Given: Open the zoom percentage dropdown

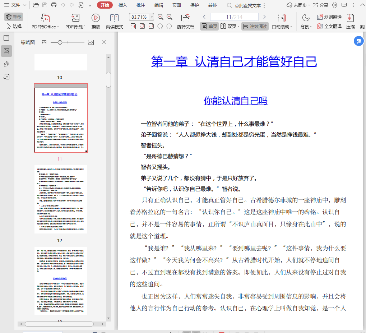Looking at the screenshot, I should tap(152, 17).
